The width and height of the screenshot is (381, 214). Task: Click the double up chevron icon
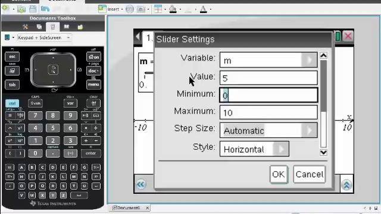click(346, 185)
